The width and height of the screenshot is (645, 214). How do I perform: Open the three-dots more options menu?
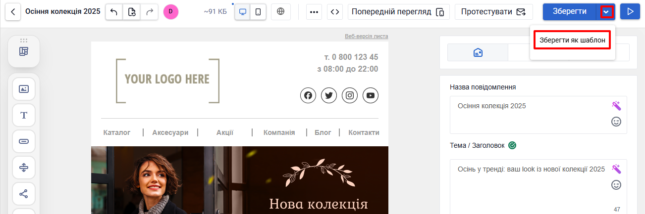(314, 12)
